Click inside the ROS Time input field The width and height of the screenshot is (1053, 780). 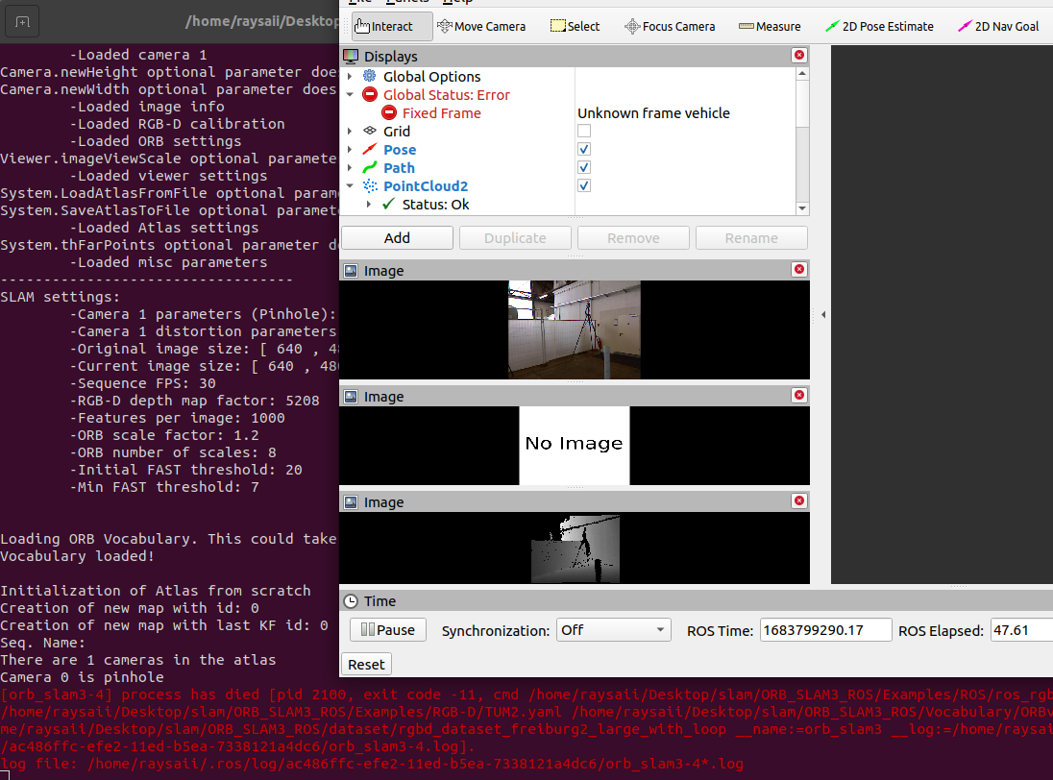[x=825, y=630]
